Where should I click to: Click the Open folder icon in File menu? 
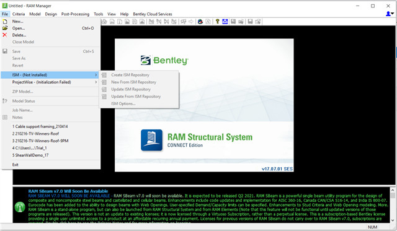coord(5,28)
